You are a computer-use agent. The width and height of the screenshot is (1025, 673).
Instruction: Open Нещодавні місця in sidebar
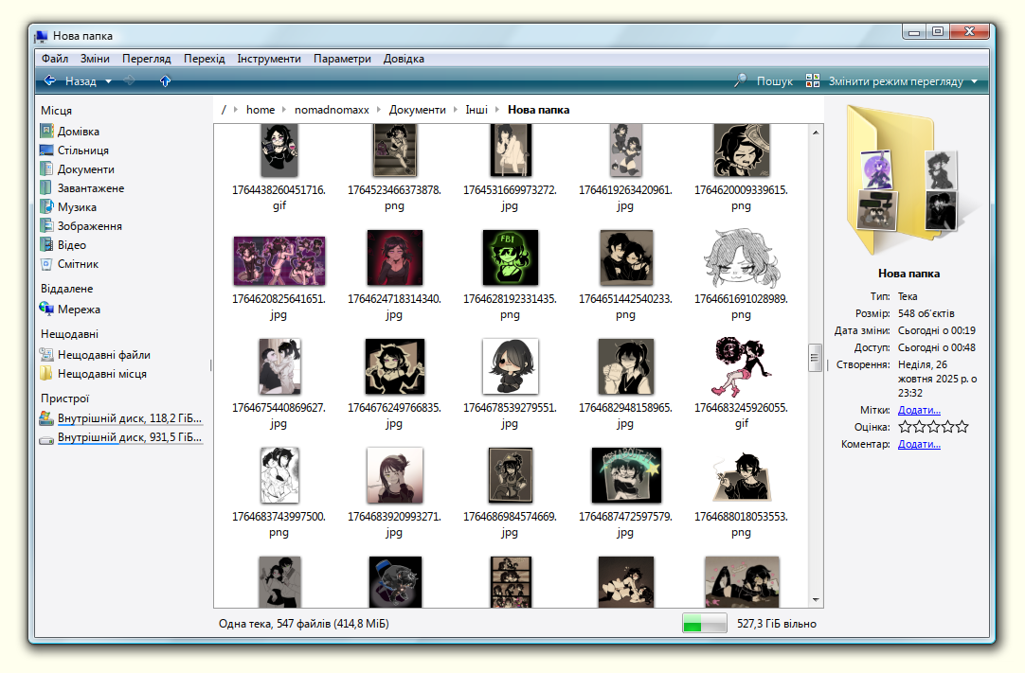tap(94, 374)
